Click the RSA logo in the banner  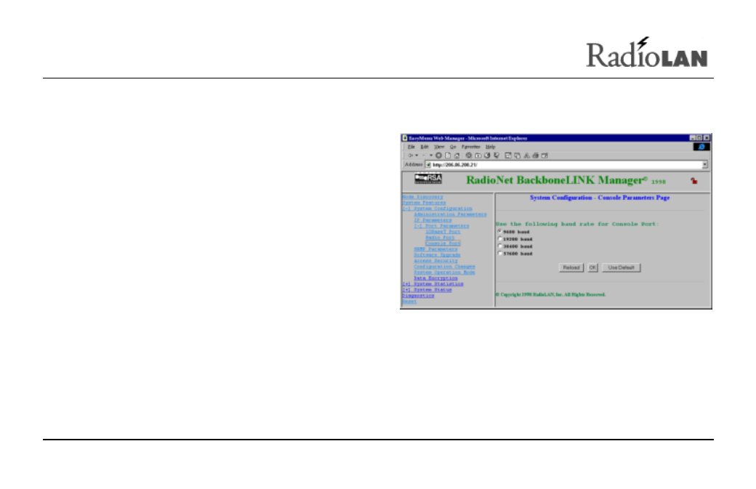pyautogui.click(x=428, y=178)
